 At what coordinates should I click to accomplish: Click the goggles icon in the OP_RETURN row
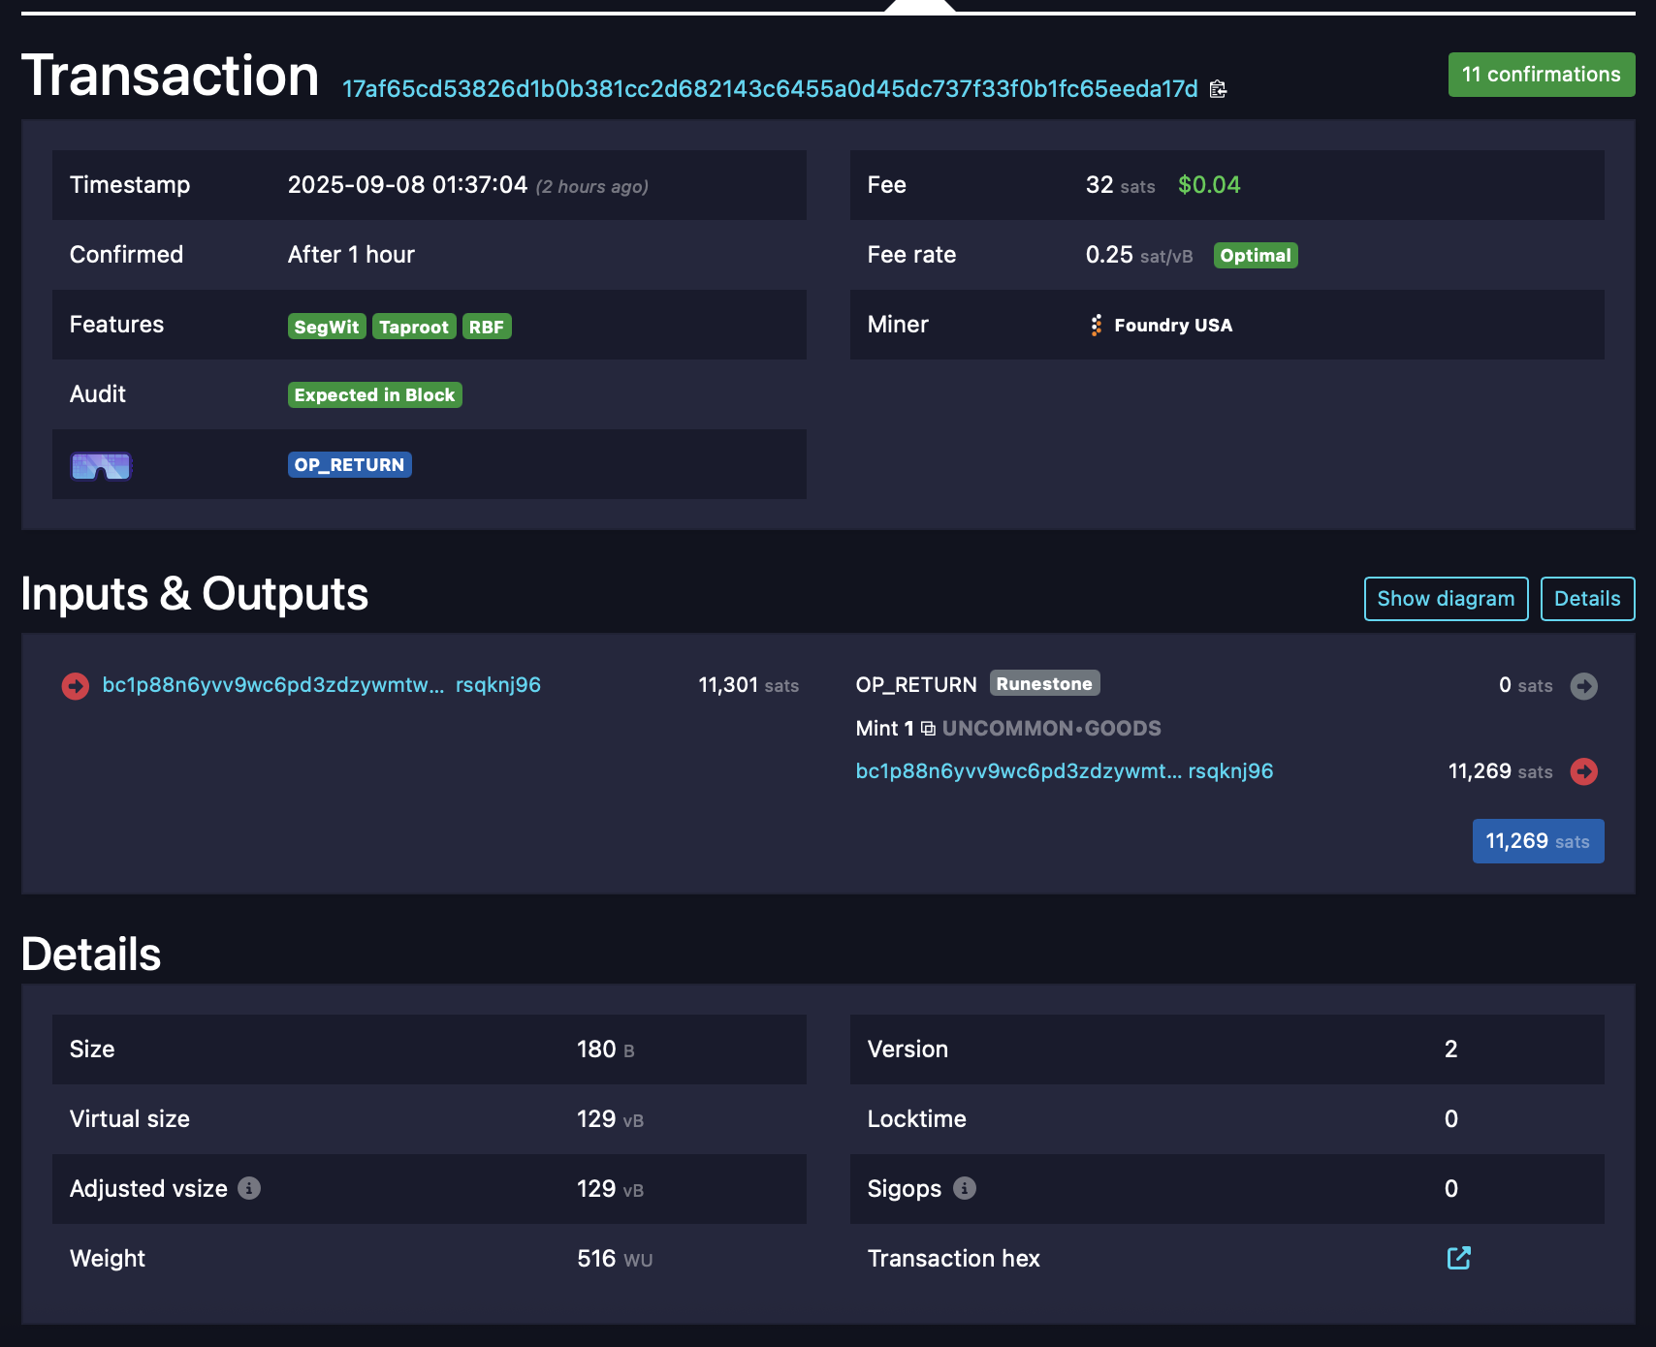101,465
